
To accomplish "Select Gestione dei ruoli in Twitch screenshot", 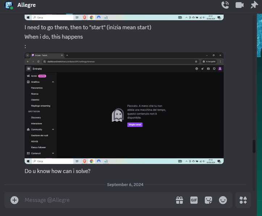I will [39, 135].
